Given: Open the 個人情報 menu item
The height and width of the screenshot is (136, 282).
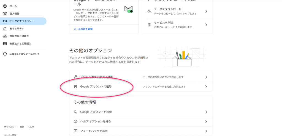Looking at the screenshot, I should [23, 14].
